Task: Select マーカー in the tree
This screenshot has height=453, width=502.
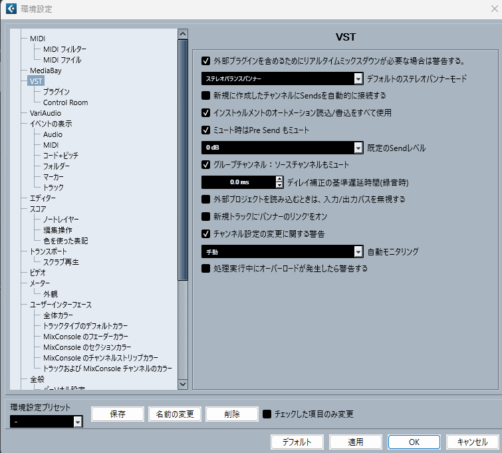Action: click(x=53, y=177)
